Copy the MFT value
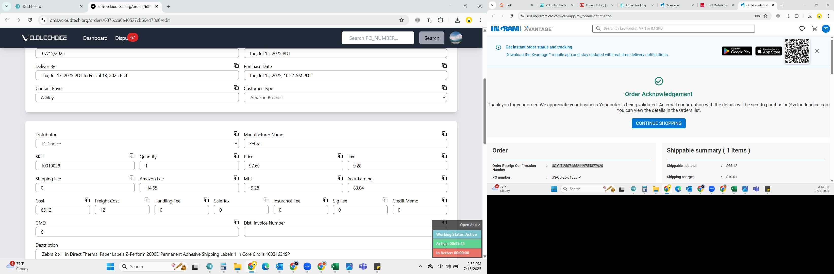 [x=340, y=178]
